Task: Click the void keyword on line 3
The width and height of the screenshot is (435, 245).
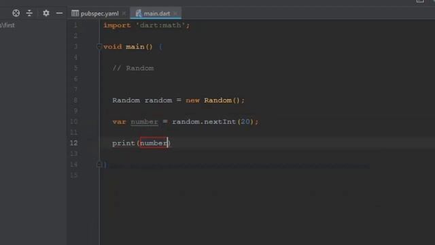Action: (112, 47)
